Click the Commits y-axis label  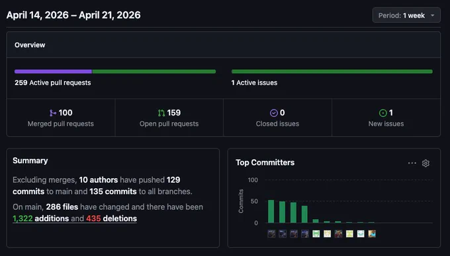[241, 201]
